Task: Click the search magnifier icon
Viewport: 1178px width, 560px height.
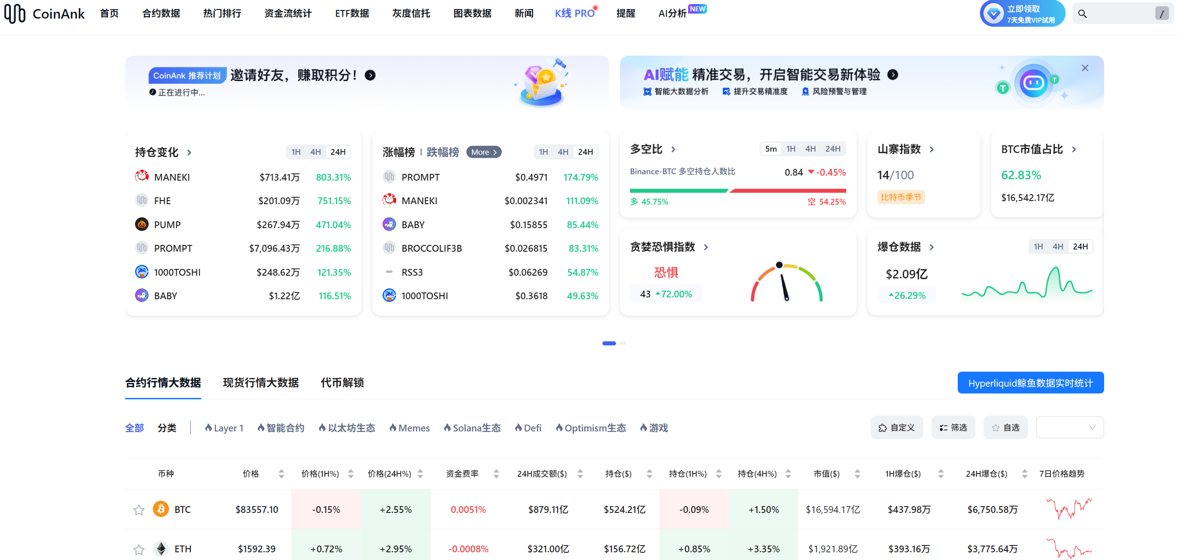Action: click(1082, 14)
